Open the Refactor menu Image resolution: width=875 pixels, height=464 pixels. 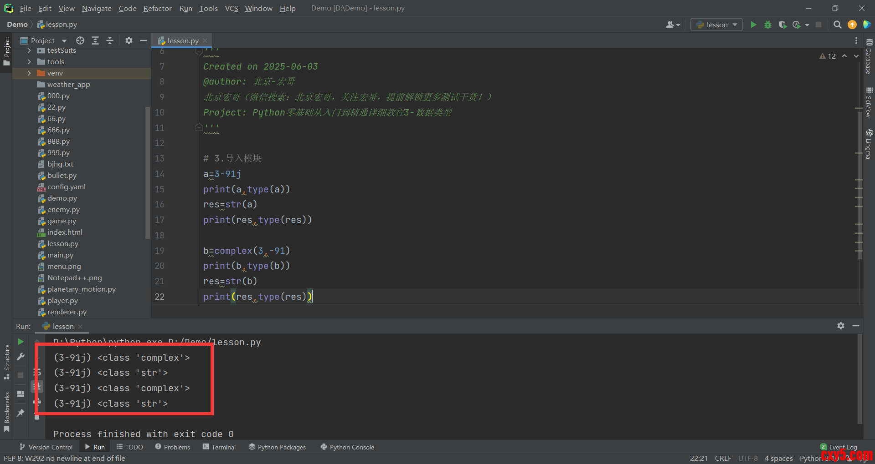[x=157, y=8]
